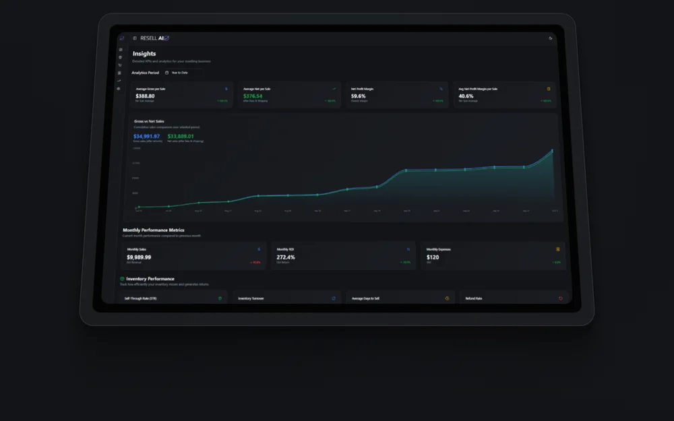Click the Resell AI planet logo in sidebar
The height and width of the screenshot is (421, 674).
(122, 38)
